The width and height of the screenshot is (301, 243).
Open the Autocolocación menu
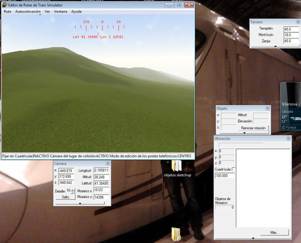point(28,11)
